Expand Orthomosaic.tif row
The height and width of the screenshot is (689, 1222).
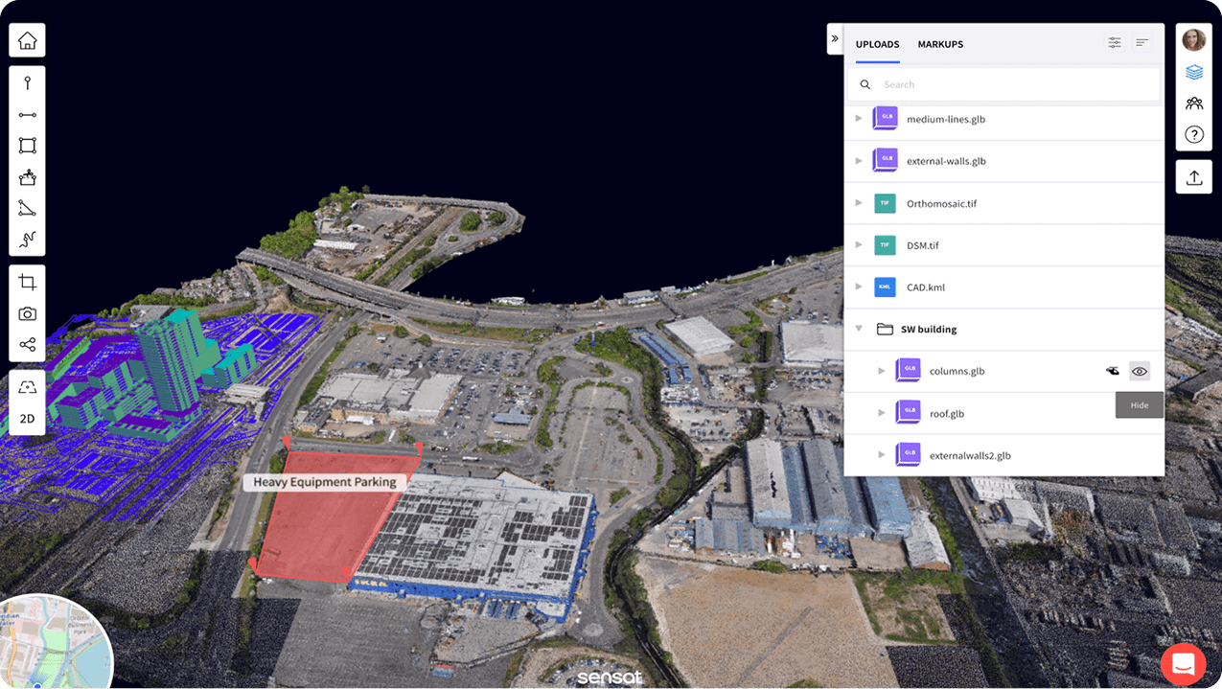coord(859,203)
